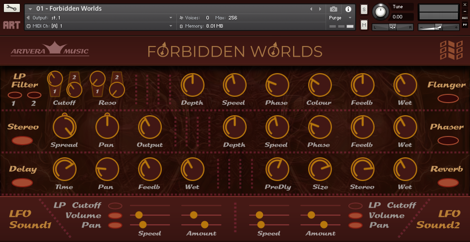
Task: Open the instrument info icon
Action: point(348,9)
